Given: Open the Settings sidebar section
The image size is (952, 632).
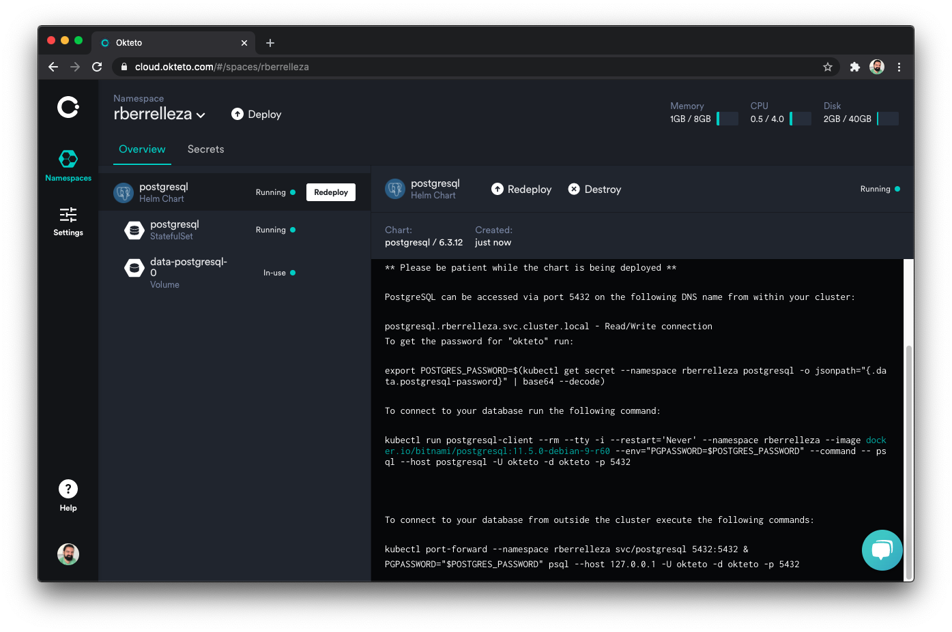Looking at the screenshot, I should [68, 222].
